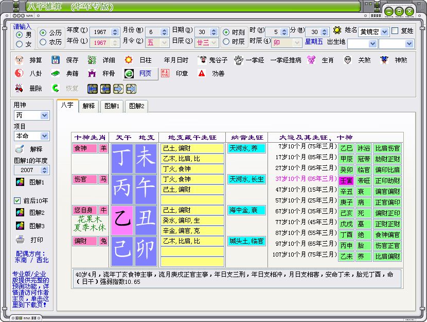The image size is (427, 322).
Task: Switch to the 解释 tab
Action: pyautogui.click(x=88, y=106)
